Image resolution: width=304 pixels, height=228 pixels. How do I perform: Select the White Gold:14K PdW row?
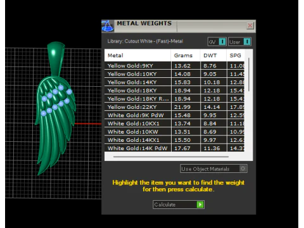[x=174, y=148]
